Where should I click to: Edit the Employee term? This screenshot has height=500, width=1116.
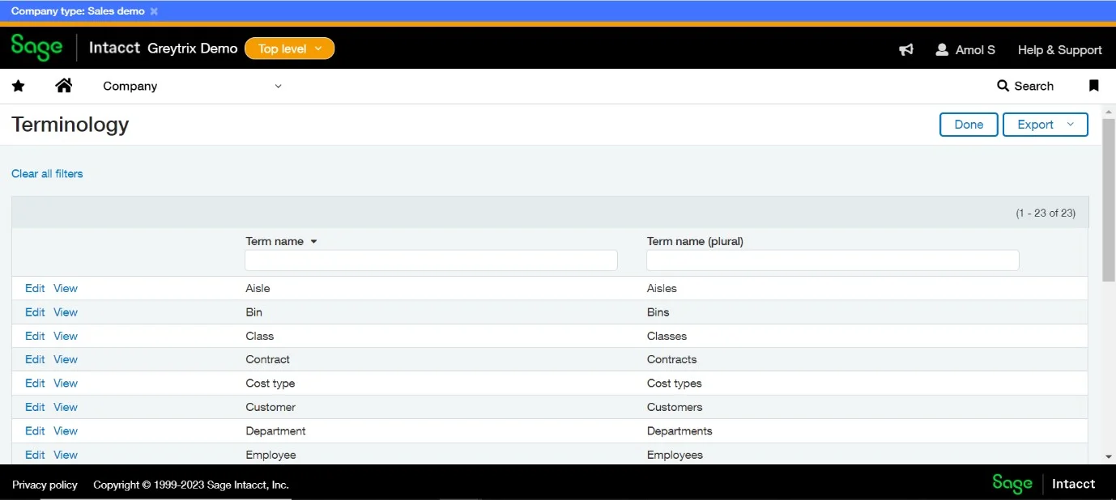click(35, 455)
